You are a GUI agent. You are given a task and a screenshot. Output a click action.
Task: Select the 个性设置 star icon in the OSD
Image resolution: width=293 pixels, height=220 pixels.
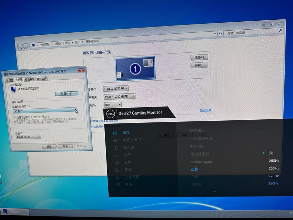(x=117, y=177)
